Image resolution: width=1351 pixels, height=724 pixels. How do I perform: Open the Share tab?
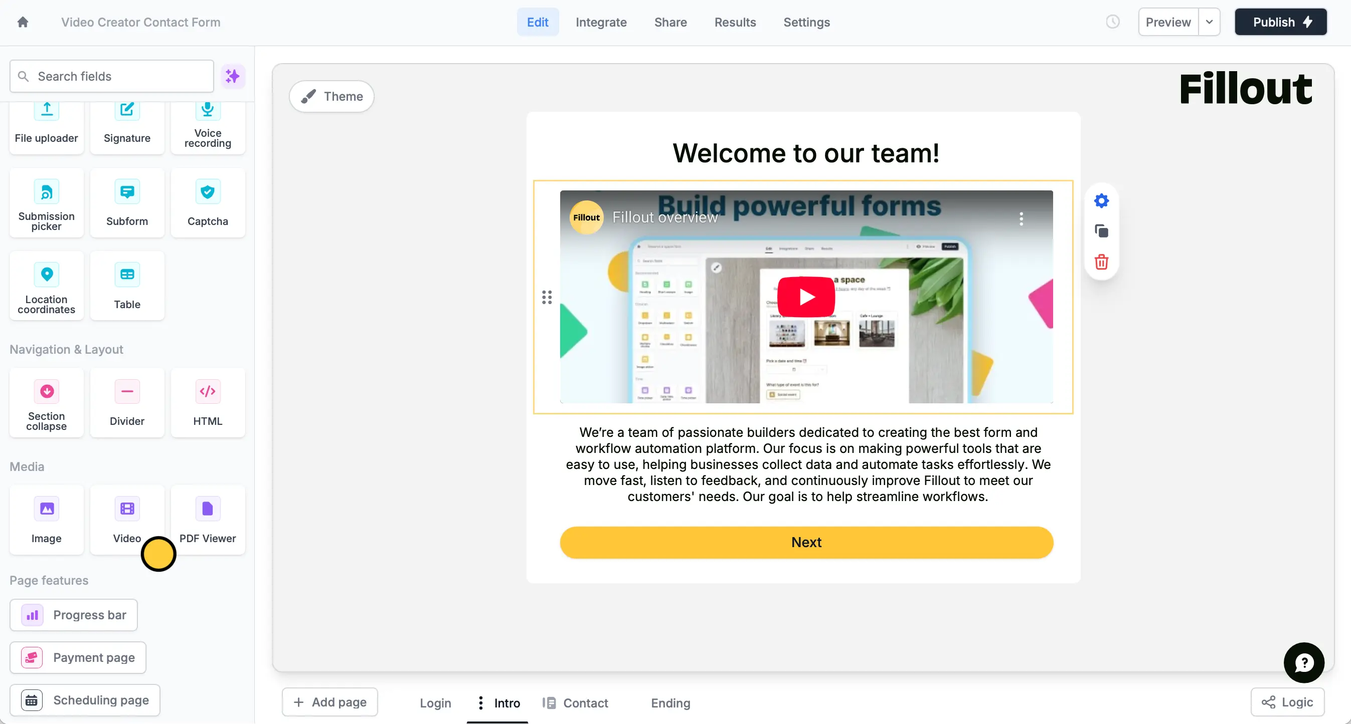tap(670, 22)
